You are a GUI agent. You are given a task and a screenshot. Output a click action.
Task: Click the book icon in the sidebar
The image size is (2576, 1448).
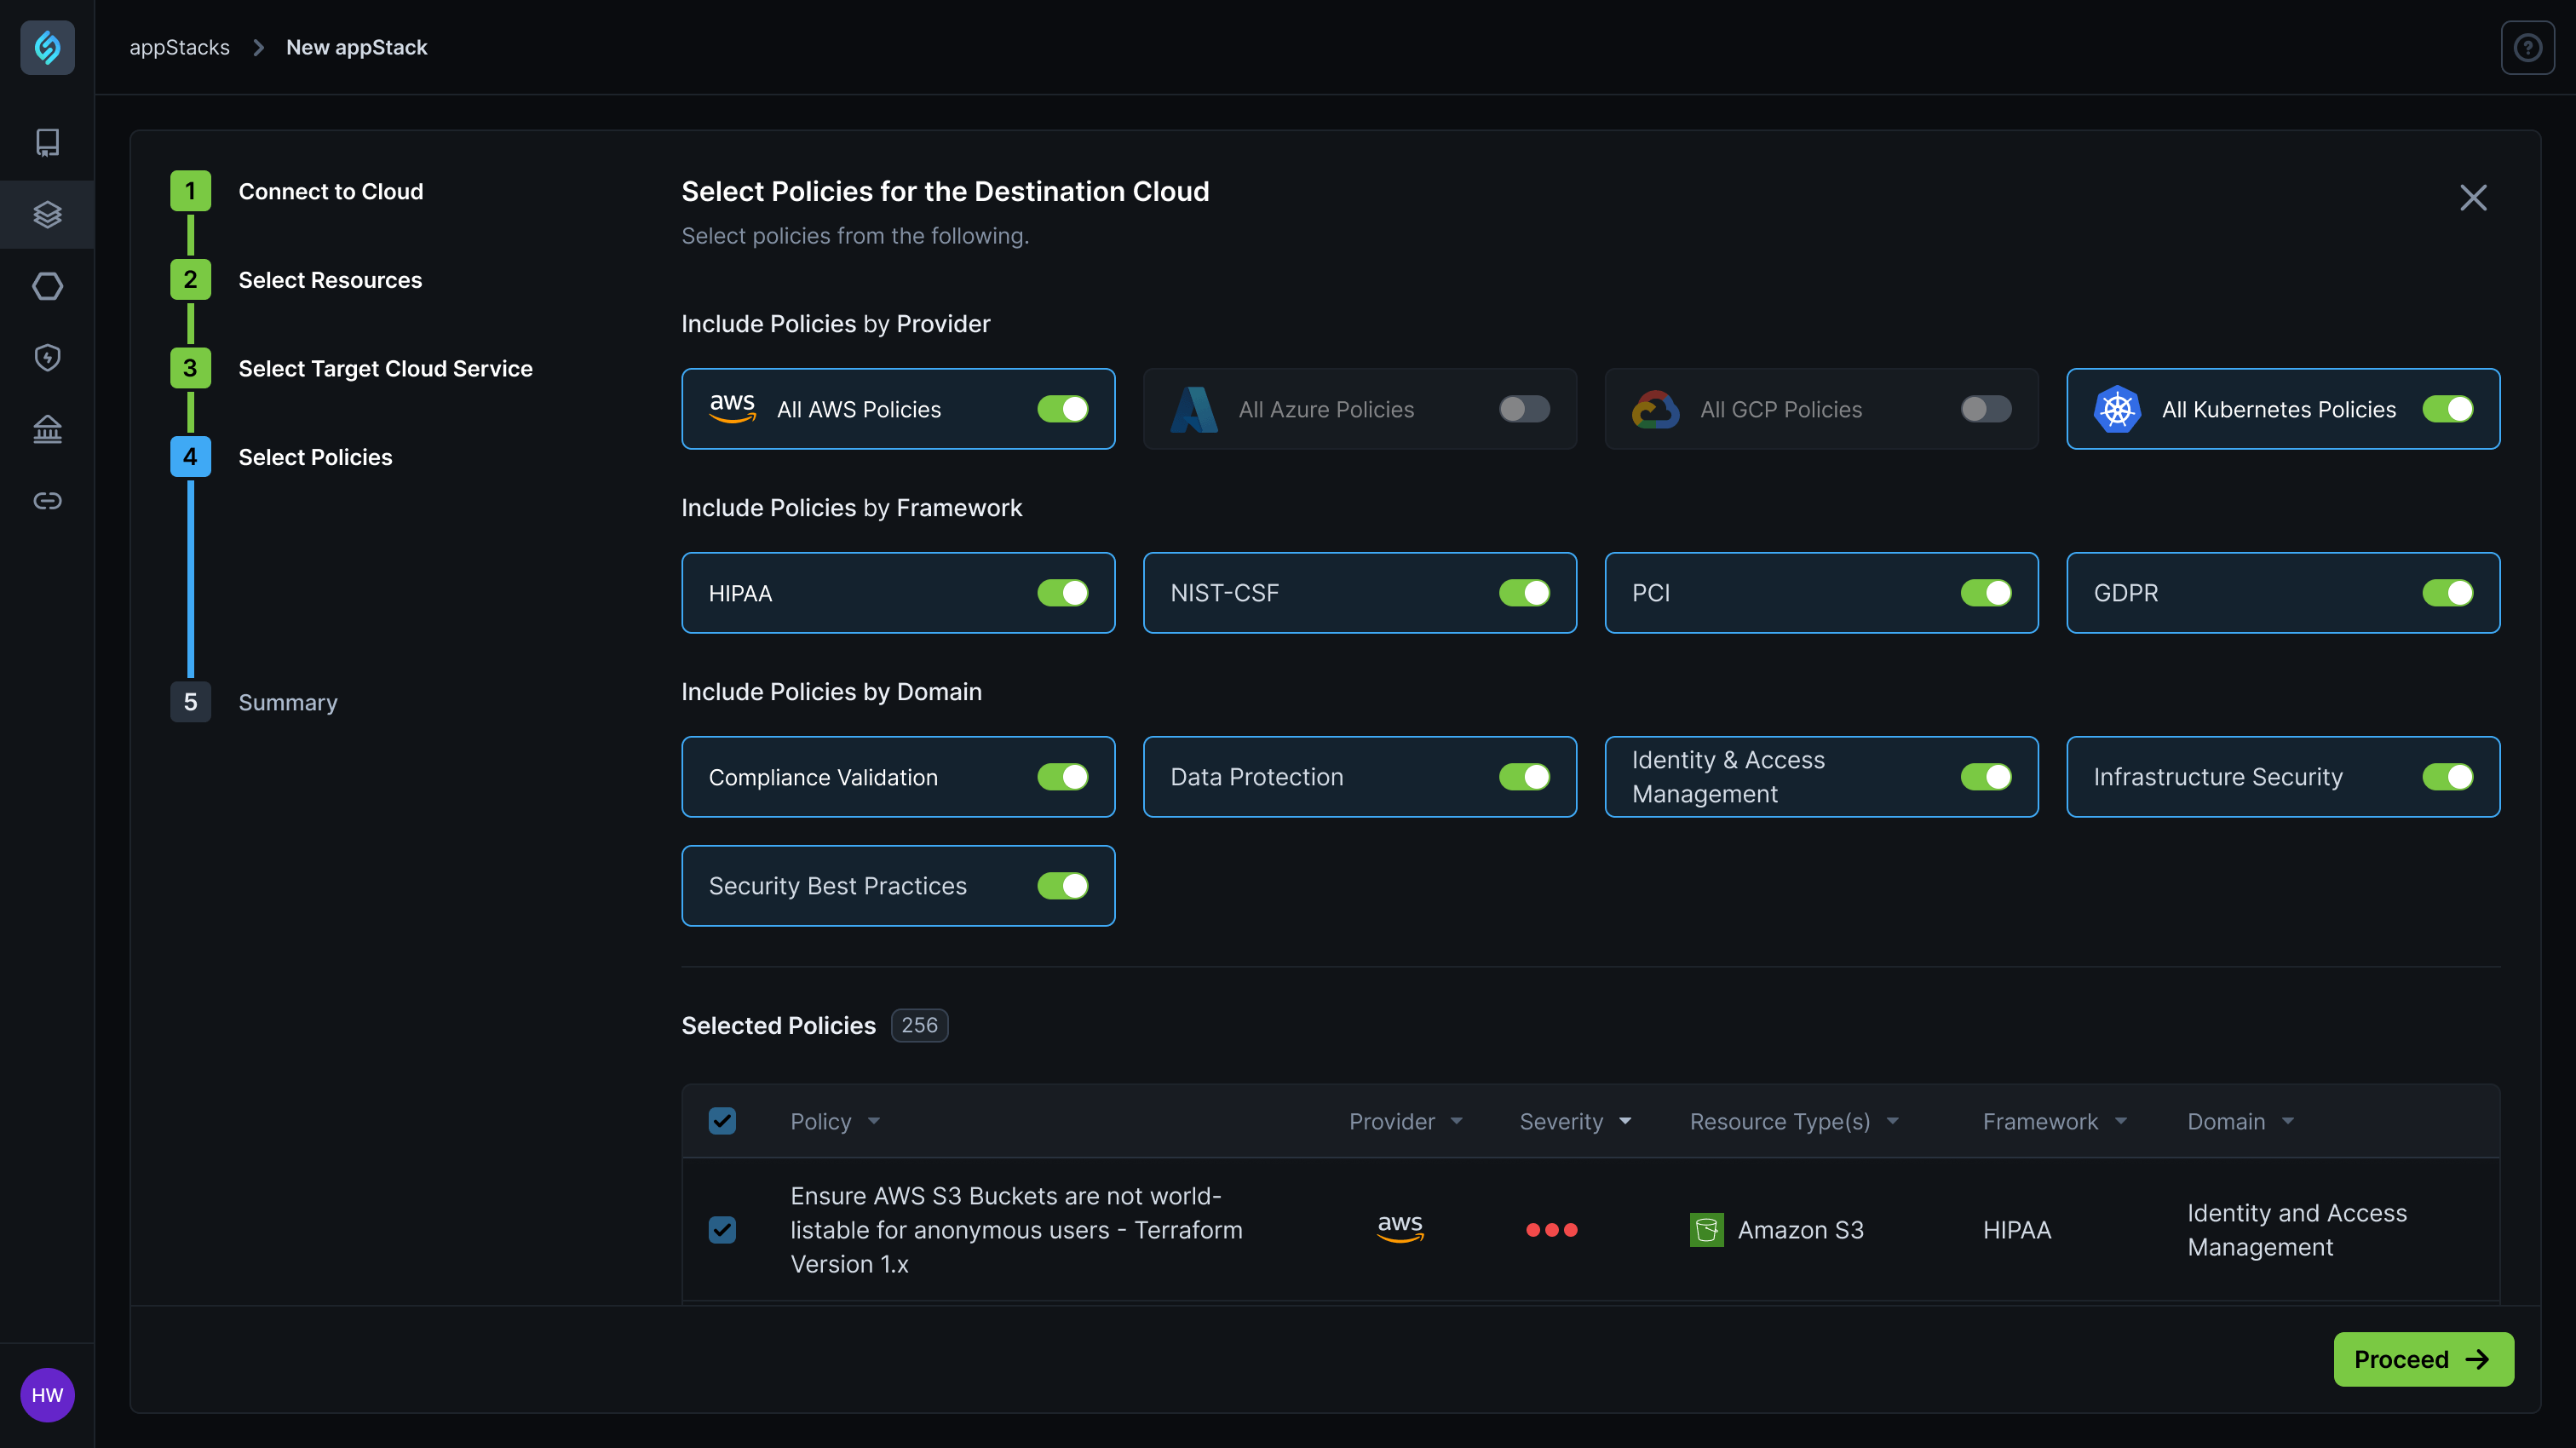tap(47, 142)
